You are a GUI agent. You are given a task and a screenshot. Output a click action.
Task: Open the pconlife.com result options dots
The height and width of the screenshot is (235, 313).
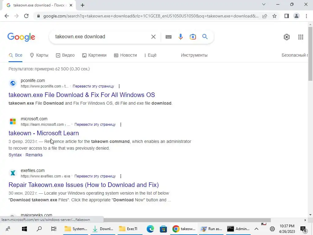point(119,86)
